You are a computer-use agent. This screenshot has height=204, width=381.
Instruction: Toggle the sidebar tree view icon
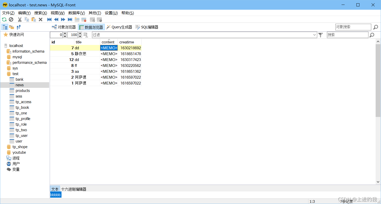5,27
